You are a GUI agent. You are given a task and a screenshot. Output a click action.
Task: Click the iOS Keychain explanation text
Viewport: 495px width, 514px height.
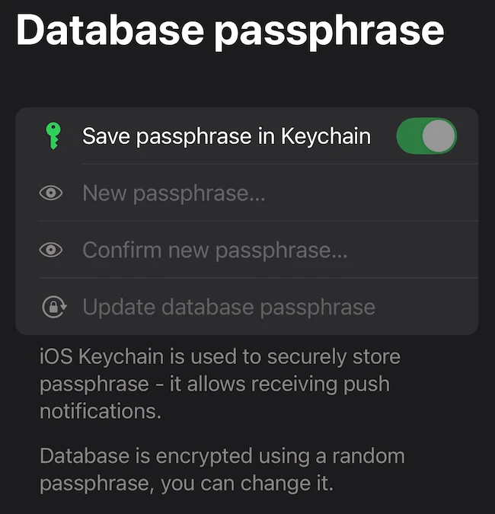click(x=219, y=384)
